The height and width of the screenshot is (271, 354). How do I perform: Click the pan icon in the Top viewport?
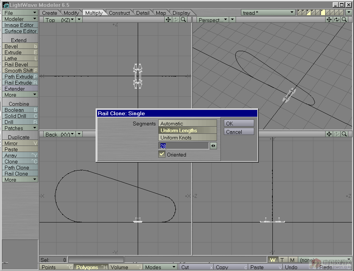click(x=168, y=20)
